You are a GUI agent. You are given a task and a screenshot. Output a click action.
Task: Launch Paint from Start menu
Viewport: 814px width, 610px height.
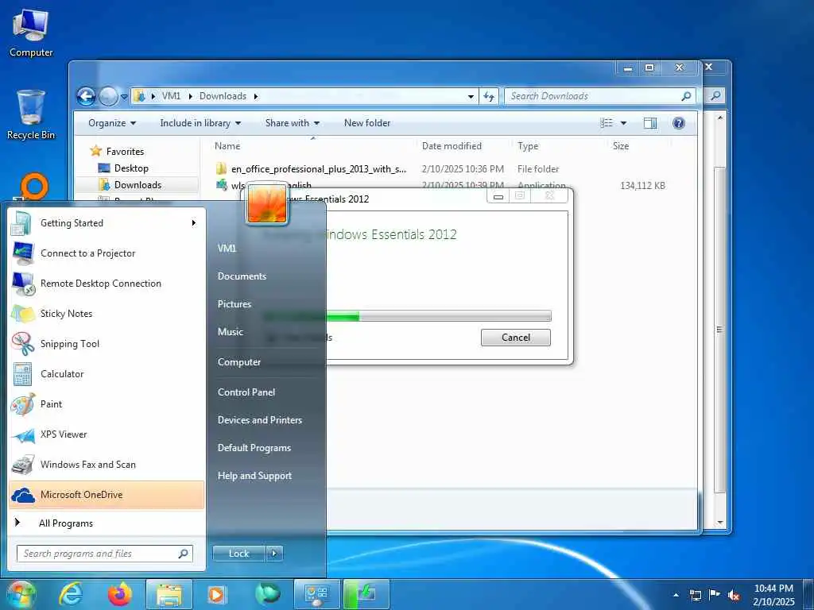107,403
